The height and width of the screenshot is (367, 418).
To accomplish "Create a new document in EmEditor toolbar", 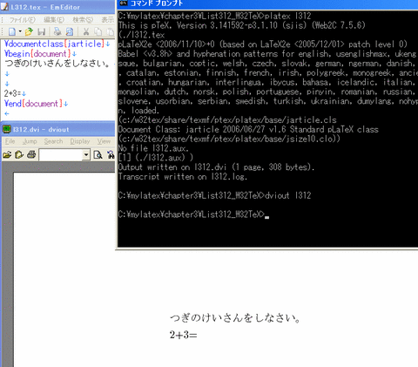I will (x=12, y=31).
